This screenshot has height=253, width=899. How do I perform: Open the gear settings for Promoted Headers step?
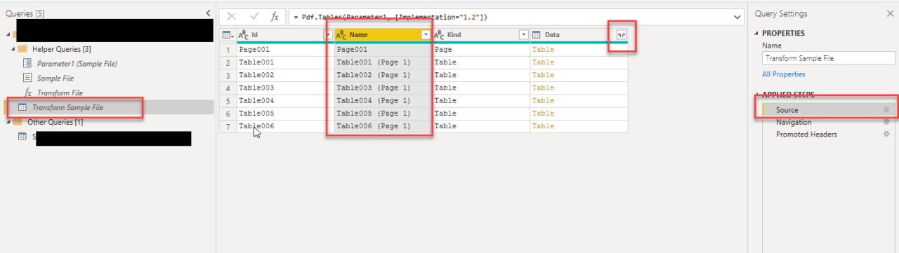coord(886,134)
